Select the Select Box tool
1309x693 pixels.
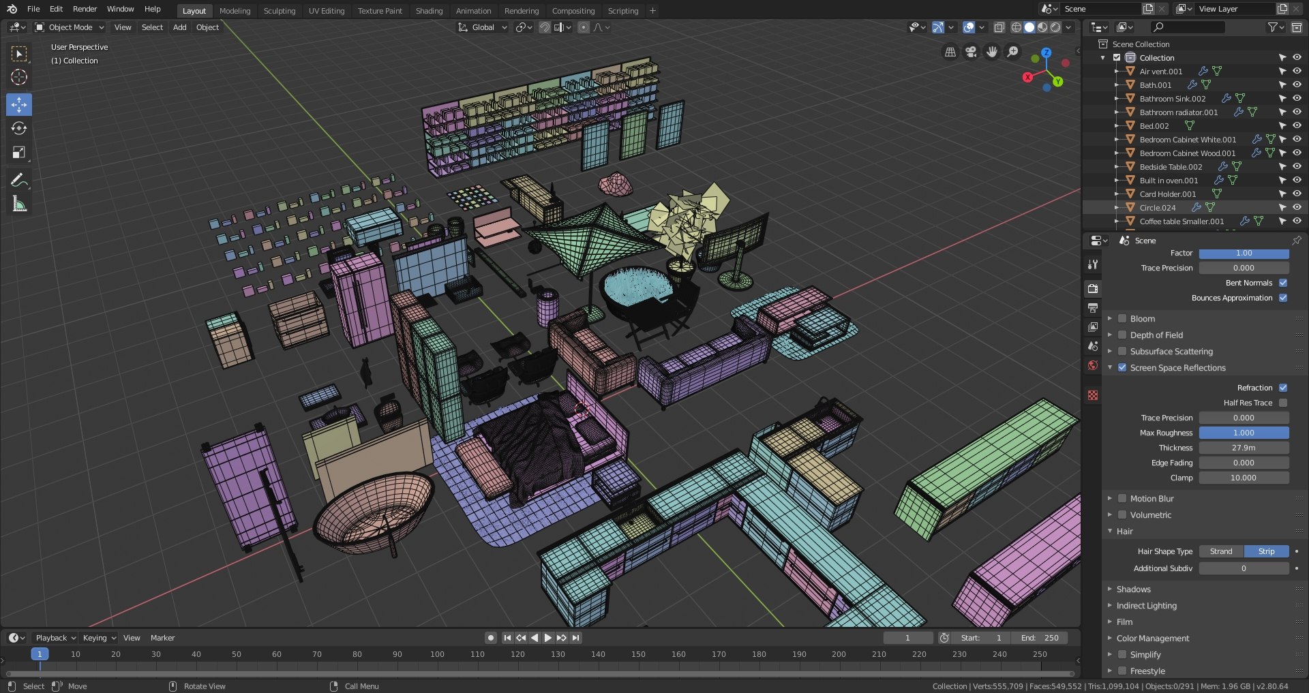[19, 54]
